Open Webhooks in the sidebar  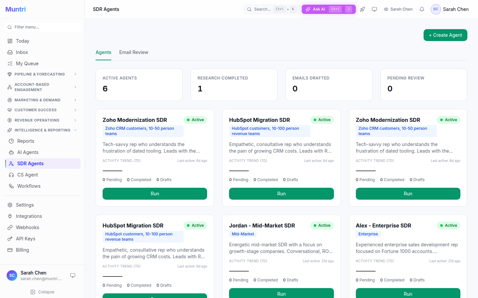[27, 227]
